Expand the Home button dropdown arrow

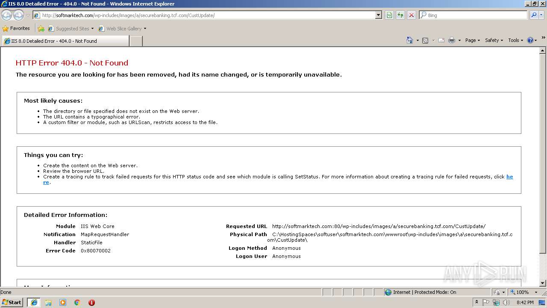point(418,40)
